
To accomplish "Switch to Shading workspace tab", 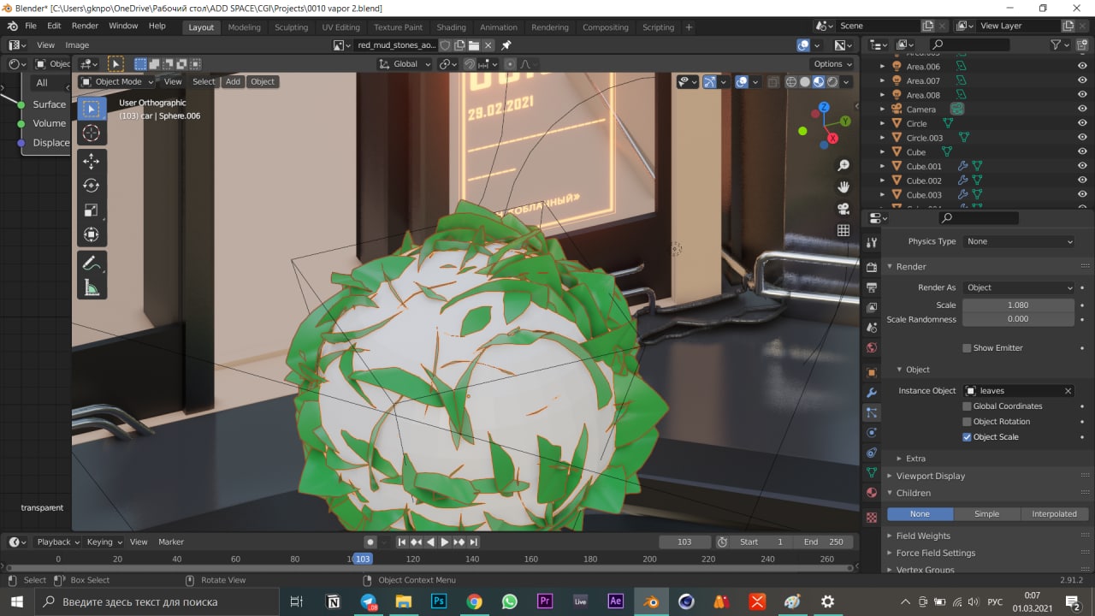I will (x=451, y=27).
